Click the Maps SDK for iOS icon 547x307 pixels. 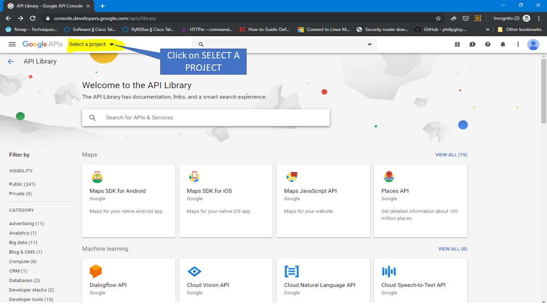coord(194,177)
